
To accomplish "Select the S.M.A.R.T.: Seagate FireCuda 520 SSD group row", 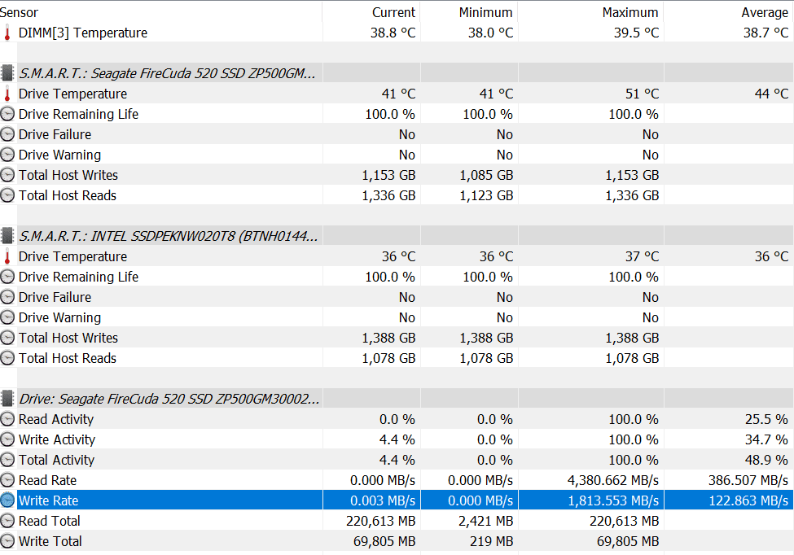I will [x=167, y=73].
